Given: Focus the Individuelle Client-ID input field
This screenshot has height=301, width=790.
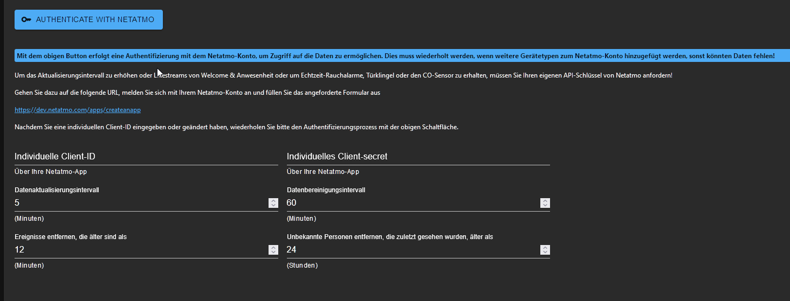Looking at the screenshot, I should (x=146, y=156).
